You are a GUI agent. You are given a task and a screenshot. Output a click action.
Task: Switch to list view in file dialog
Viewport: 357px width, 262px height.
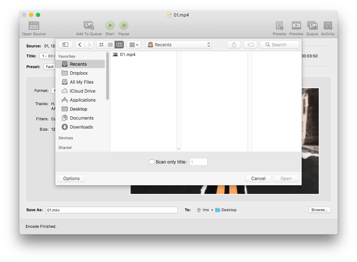[x=110, y=45]
